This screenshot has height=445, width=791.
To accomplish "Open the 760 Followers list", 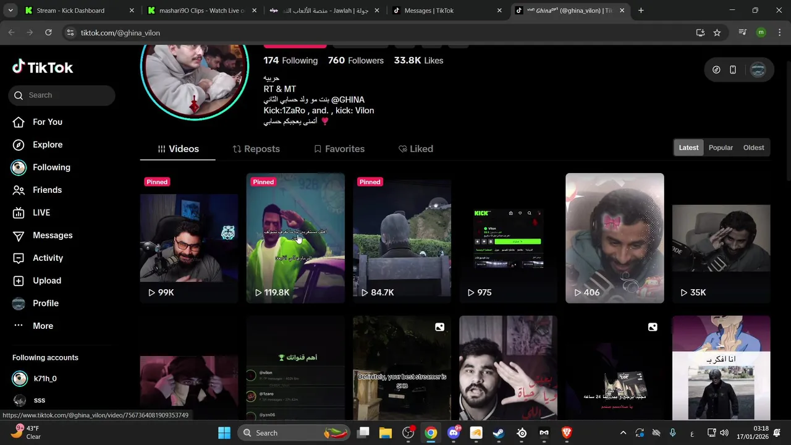I will click(355, 61).
